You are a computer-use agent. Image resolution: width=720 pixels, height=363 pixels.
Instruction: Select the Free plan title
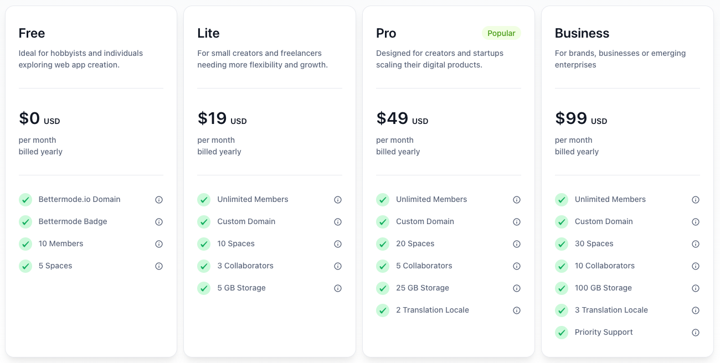[x=32, y=33]
